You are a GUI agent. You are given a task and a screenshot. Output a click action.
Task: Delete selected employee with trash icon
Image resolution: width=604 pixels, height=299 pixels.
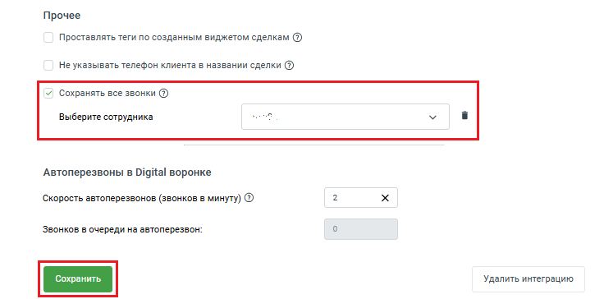[464, 115]
